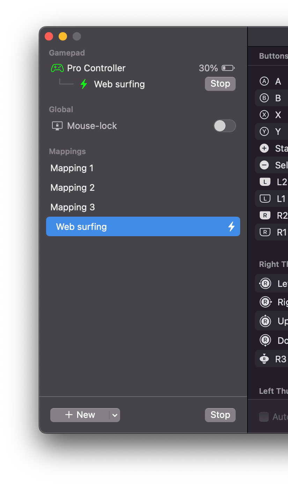288x485 pixels.
Task: Click the right thumbstick Right direction icon
Action: tap(266, 302)
